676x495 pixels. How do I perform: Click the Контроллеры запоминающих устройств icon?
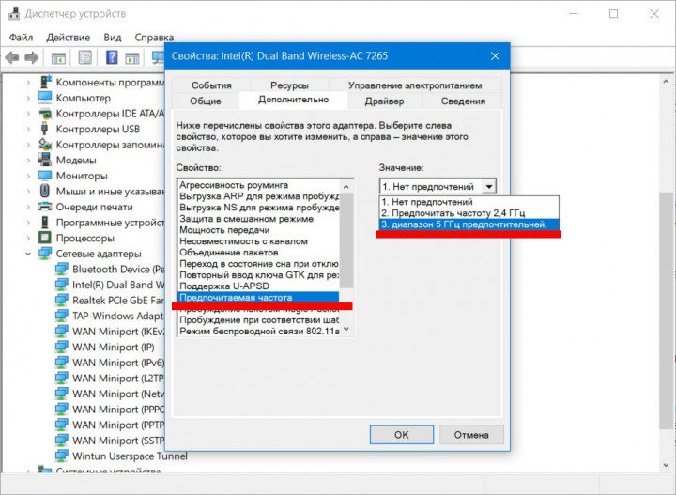pos(45,144)
